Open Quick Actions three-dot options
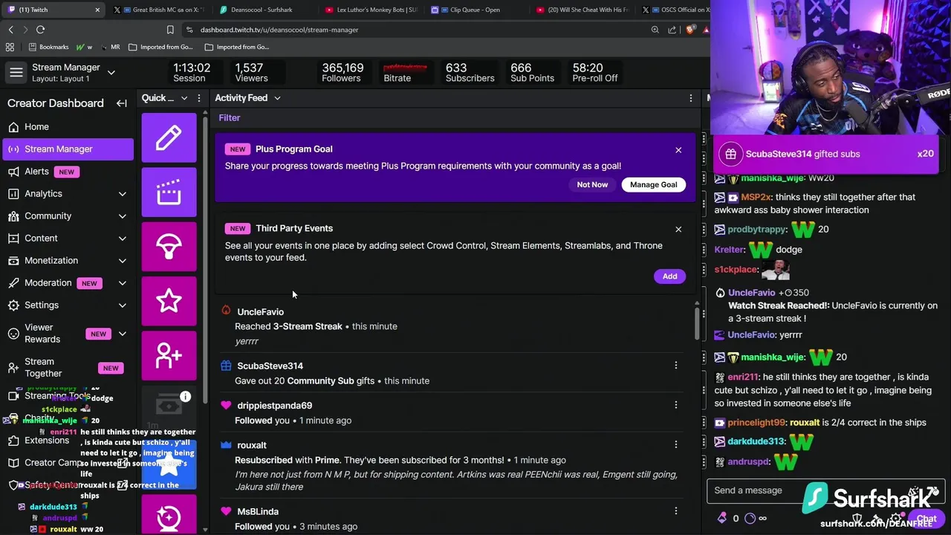 click(199, 98)
